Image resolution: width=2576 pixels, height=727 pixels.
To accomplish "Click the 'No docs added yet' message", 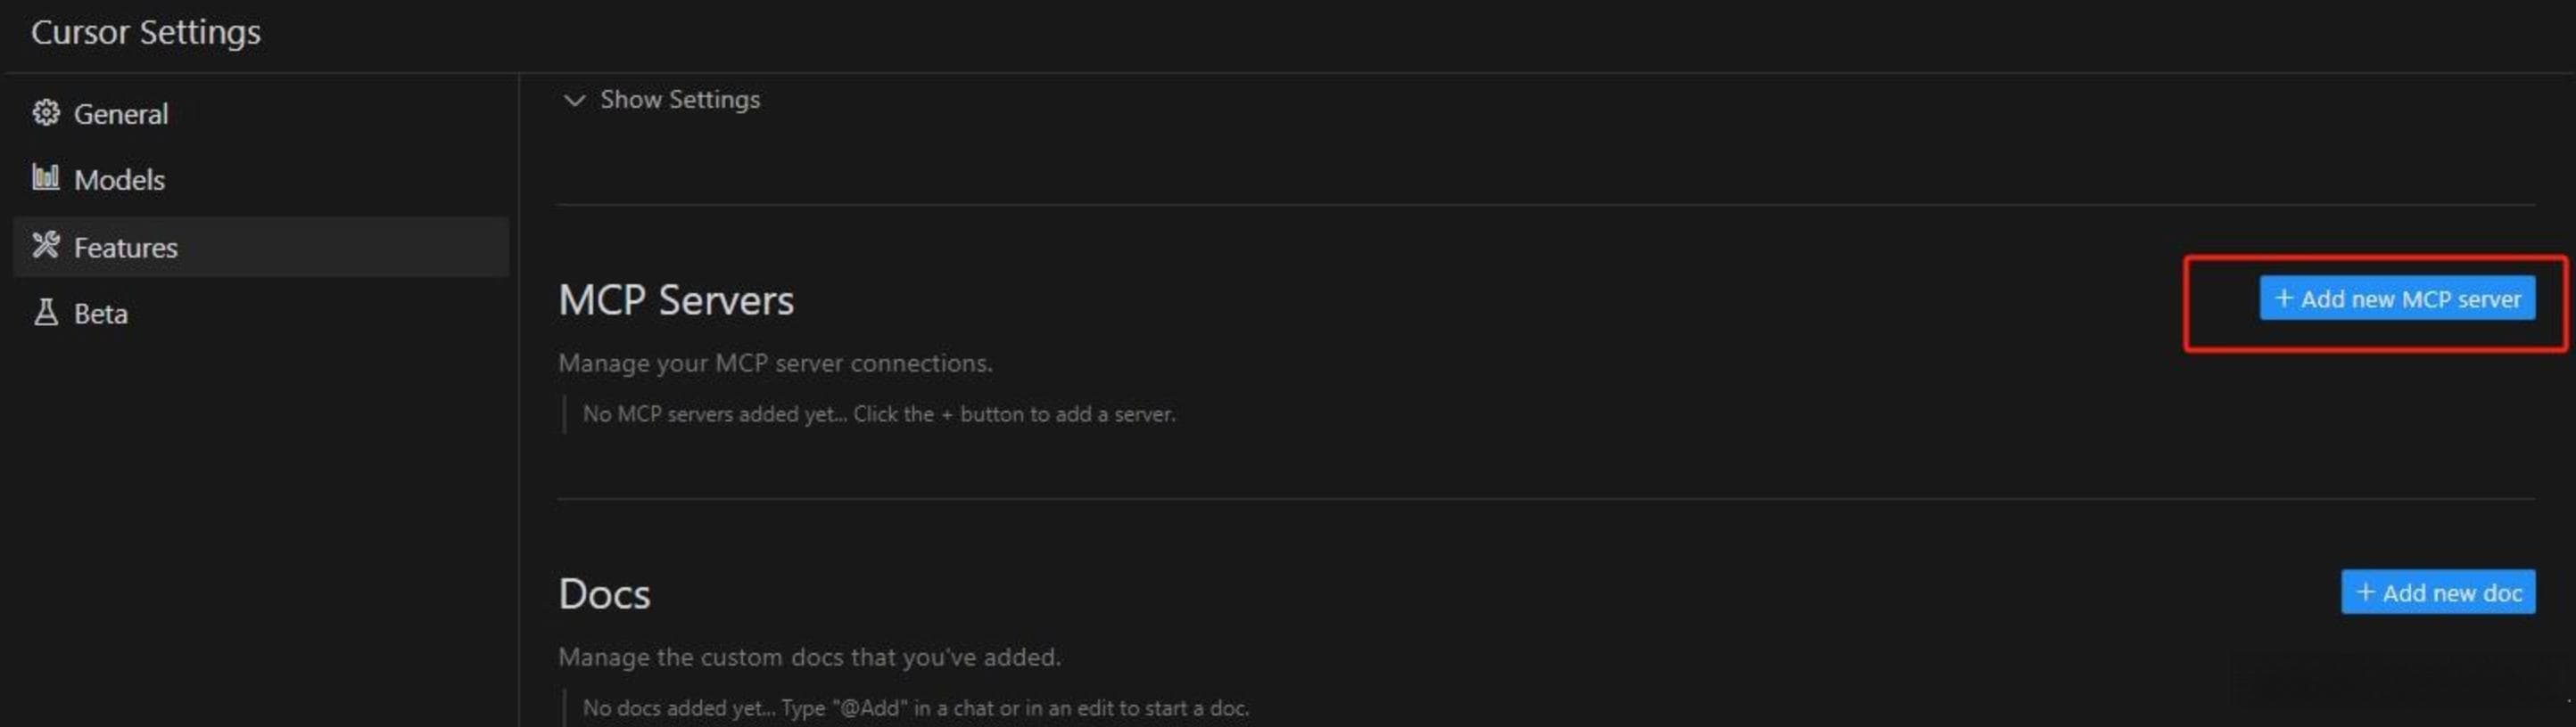I will point(916,708).
